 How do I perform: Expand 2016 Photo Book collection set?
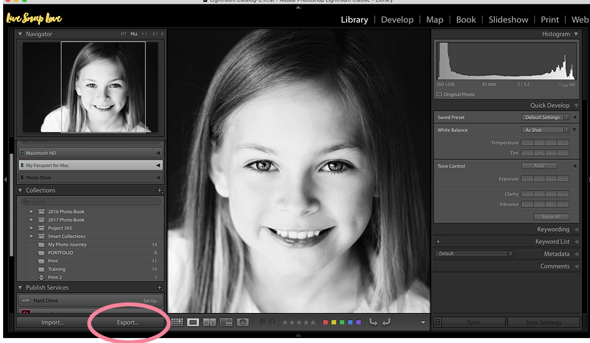tap(32, 211)
